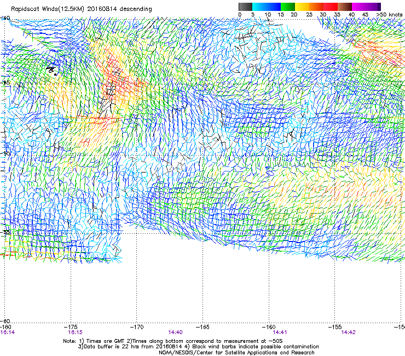Click the '16:14' purple time label
Viewport: 405px width, 356px height.
8,332
